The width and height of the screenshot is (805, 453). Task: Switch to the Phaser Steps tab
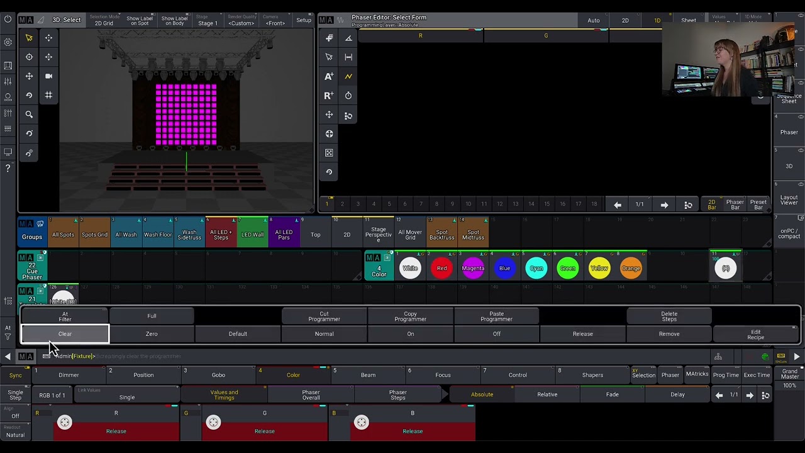coord(398,395)
